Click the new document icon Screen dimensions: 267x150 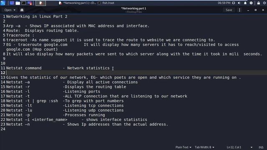22,10
